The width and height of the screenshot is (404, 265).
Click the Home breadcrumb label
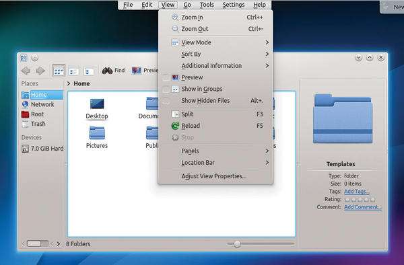(81, 83)
